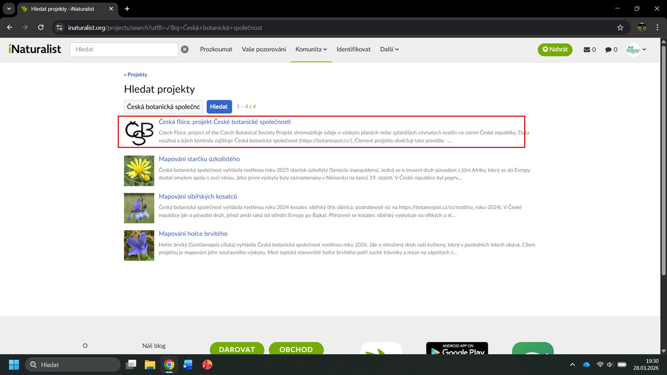Clear the search field with X icon
The image size is (667, 375).
click(184, 49)
